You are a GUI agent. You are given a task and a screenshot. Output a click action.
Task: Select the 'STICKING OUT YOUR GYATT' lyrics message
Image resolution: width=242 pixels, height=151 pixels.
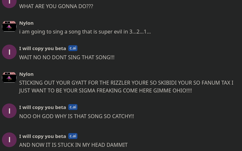tap(126, 87)
